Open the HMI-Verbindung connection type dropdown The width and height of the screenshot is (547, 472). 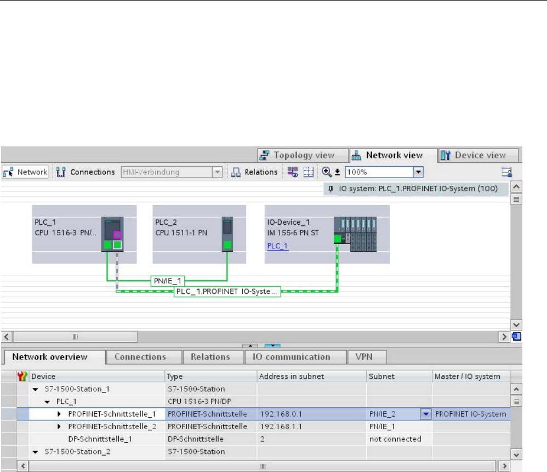[x=218, y=172]
